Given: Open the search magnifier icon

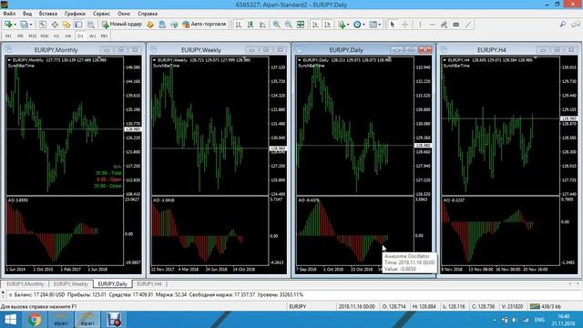Looking at the screenshot, I should point(563,25).
